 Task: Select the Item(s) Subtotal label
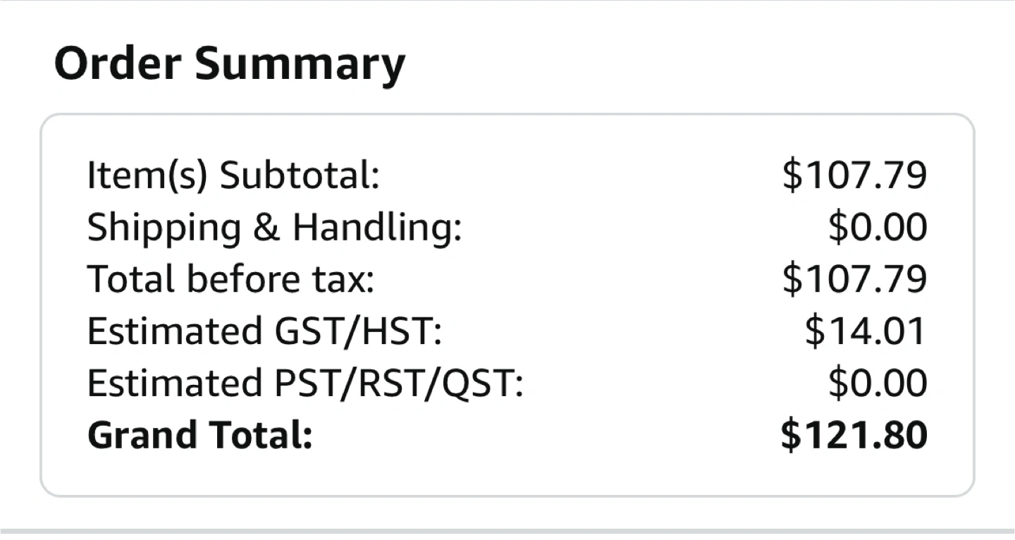pyautogui.click(x=233, y=176)
